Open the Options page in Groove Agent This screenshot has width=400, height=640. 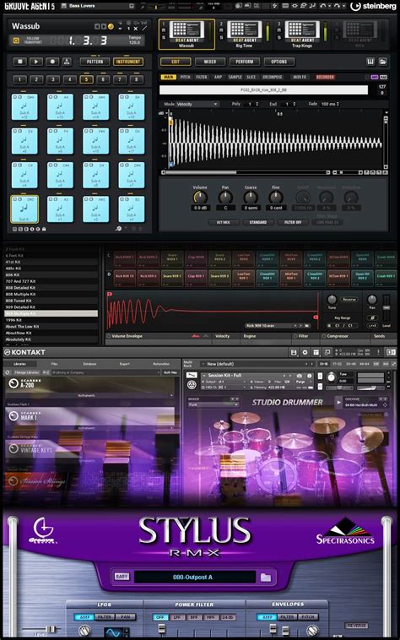[278, 62]
